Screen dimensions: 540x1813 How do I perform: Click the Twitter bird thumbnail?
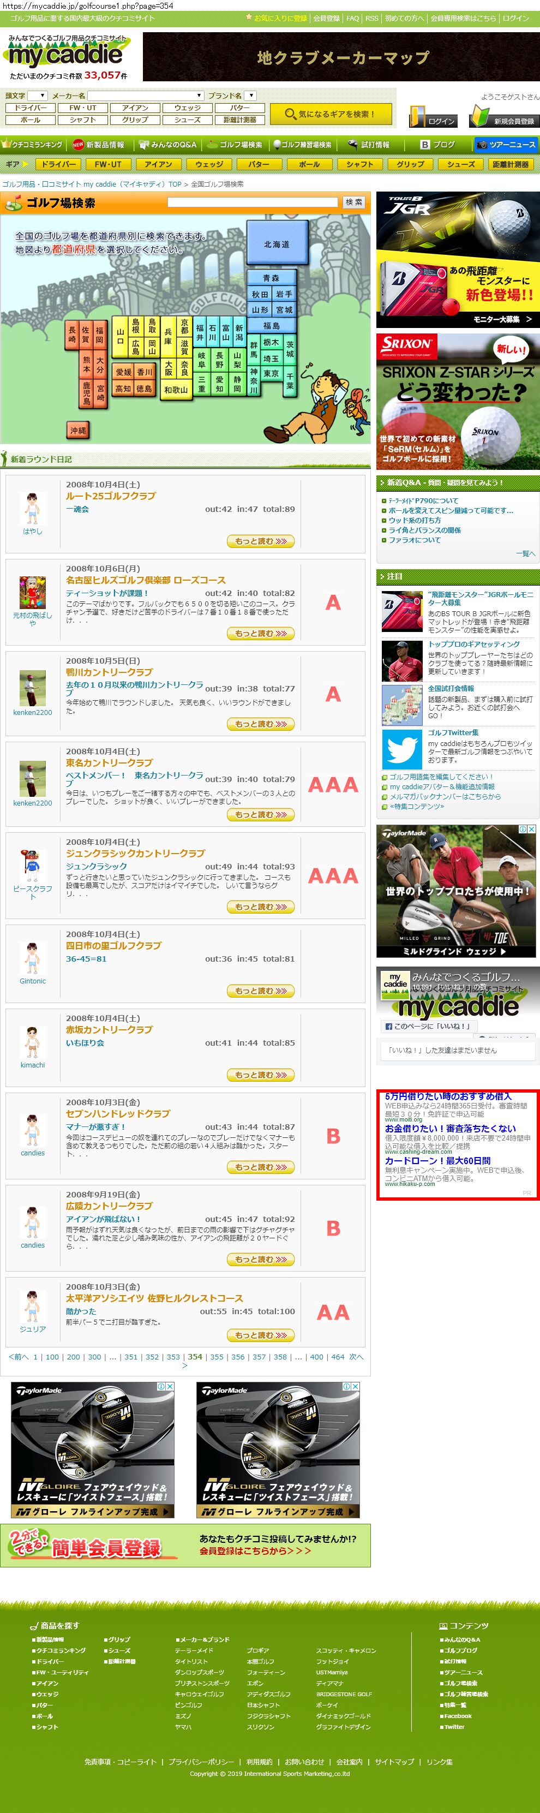coord(401,749)
